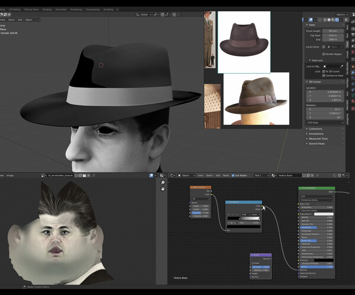Click the remove color stop minus icon on ColorRamp
The height and width of the screenshot is (295, 355).
(233, 215)
